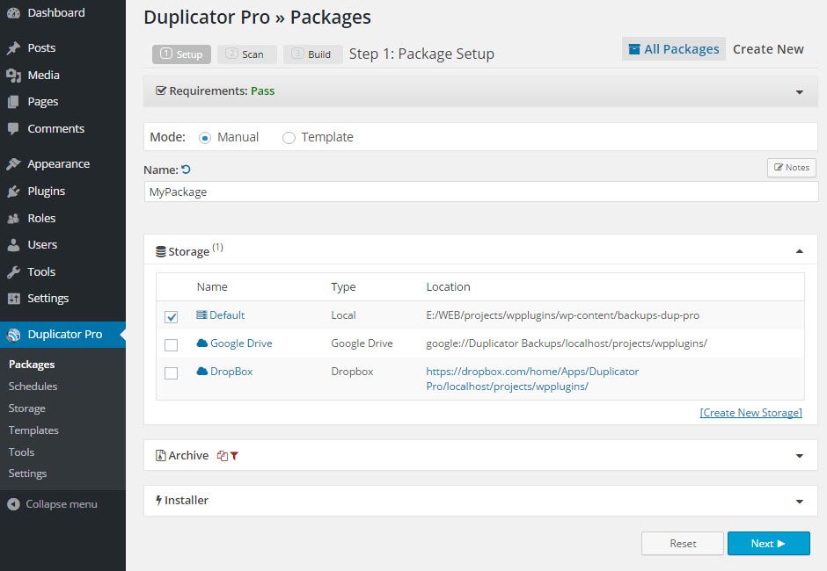Enable the Default storage checkbox
This screenshot has height=571, width=827.
(172, 316)
